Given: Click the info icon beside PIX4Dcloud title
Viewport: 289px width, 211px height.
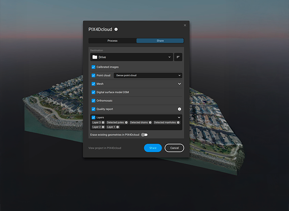Looking at the screenshot, I should pos(116,29).
